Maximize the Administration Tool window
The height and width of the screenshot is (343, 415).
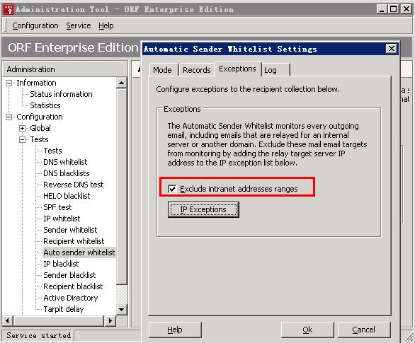[x=394, y=9]
